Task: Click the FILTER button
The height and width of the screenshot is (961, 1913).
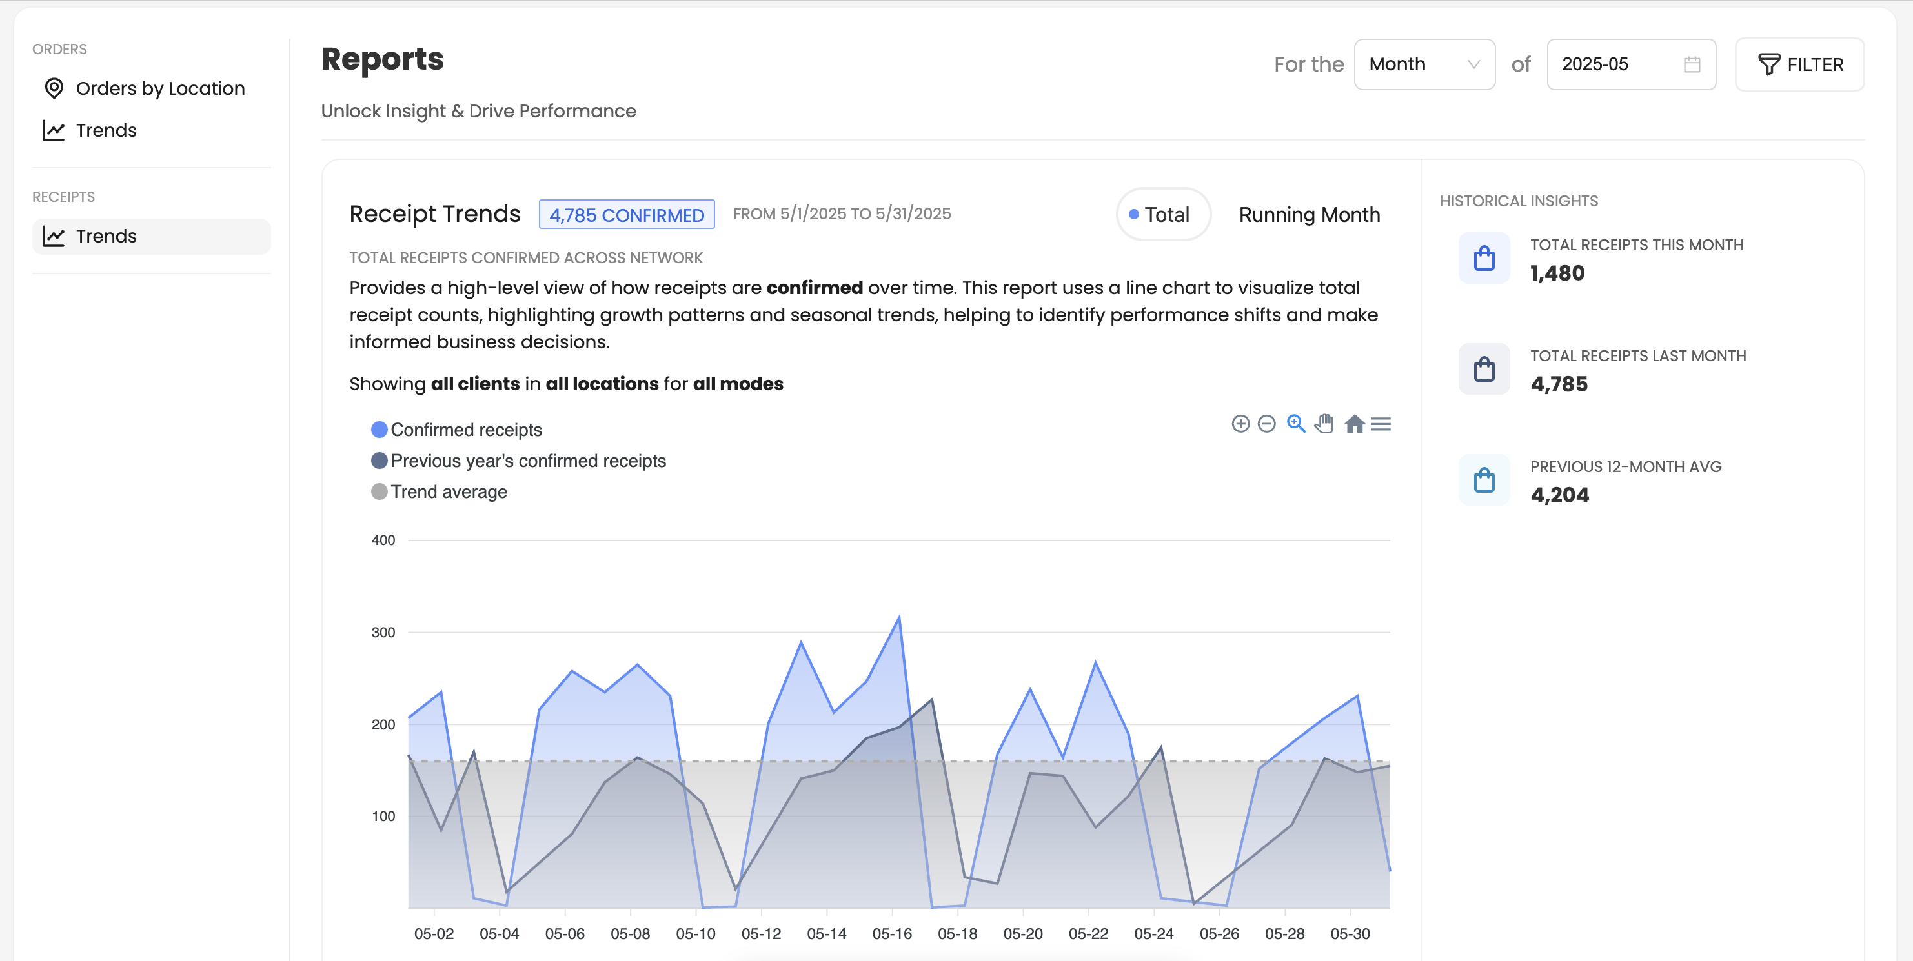Action: 1799,64
